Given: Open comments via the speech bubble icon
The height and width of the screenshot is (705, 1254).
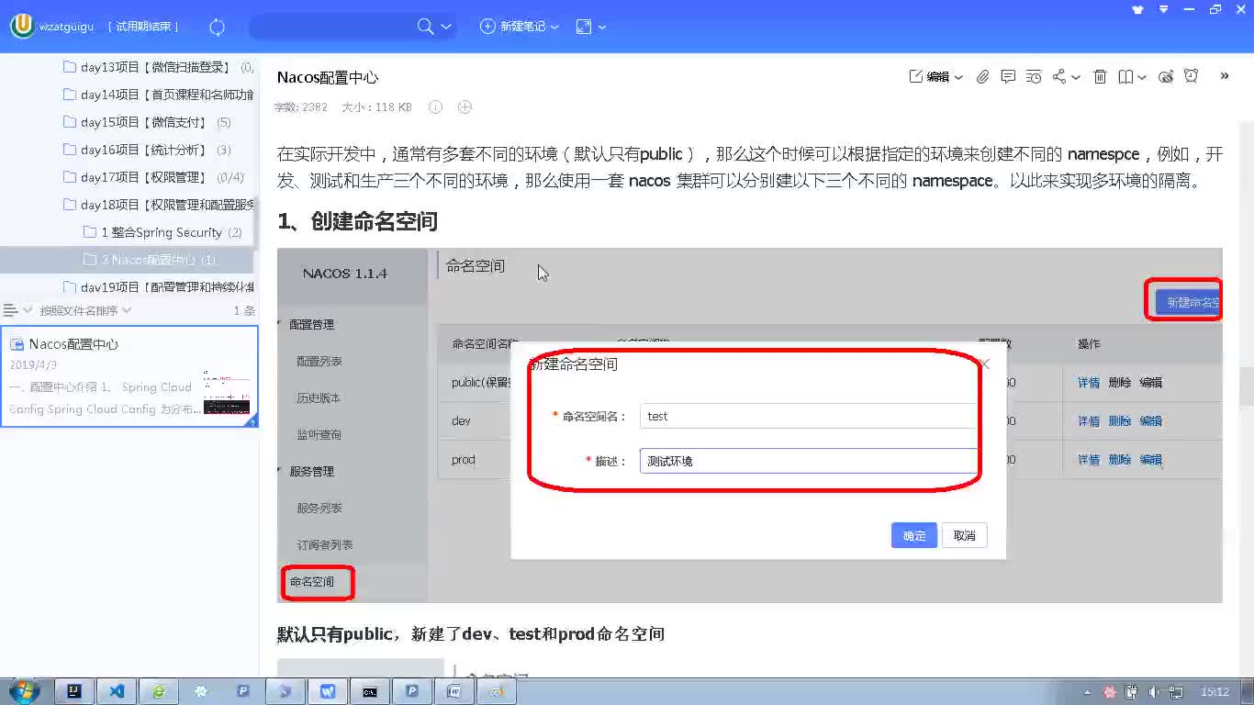Looking at the screenshot, I should click(x=1008, y=77).
